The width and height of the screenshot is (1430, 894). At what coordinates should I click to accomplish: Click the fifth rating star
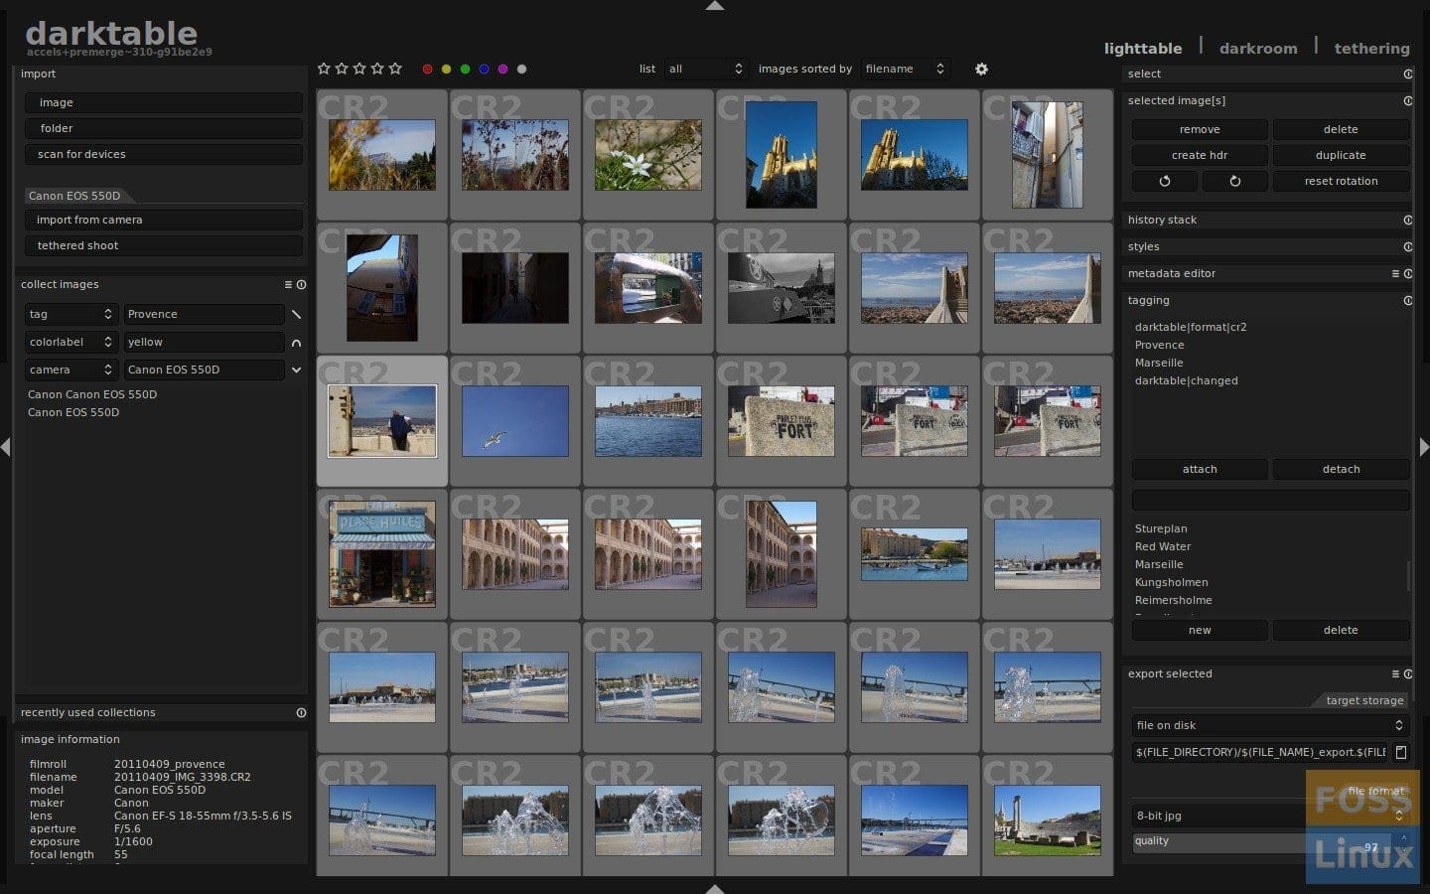pos(395,69)
